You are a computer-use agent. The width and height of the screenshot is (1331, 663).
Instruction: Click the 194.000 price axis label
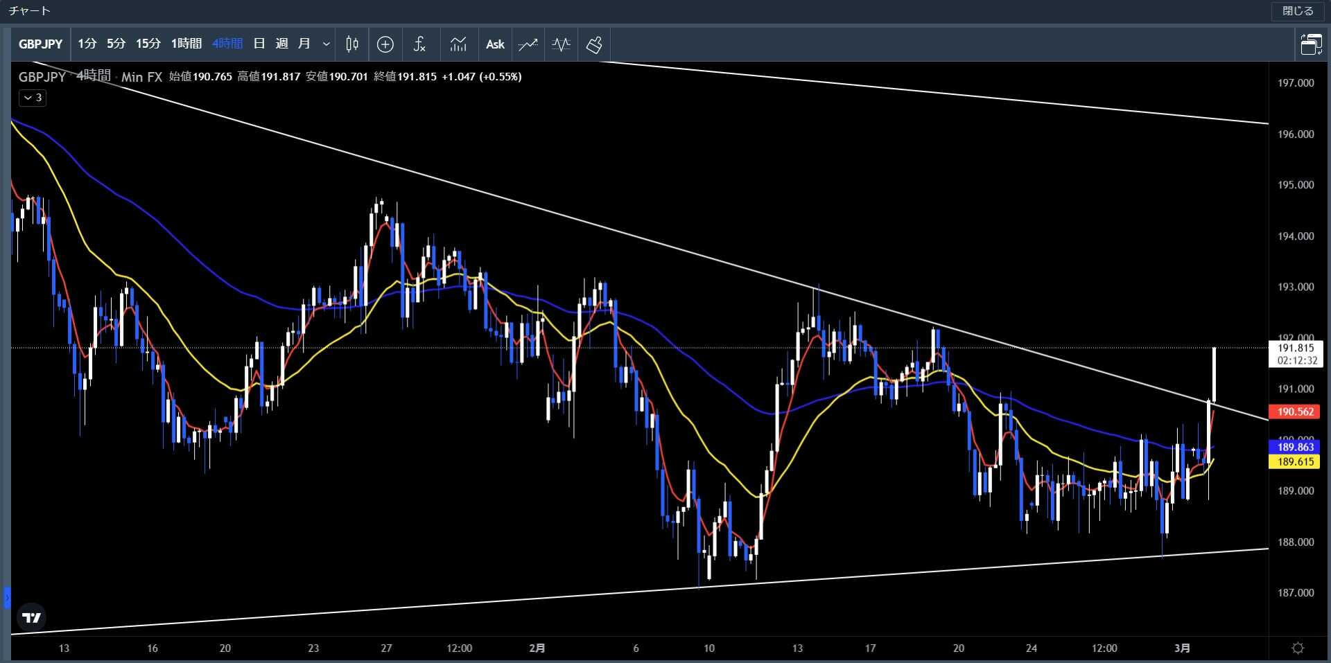click(x=1296, y=236)
